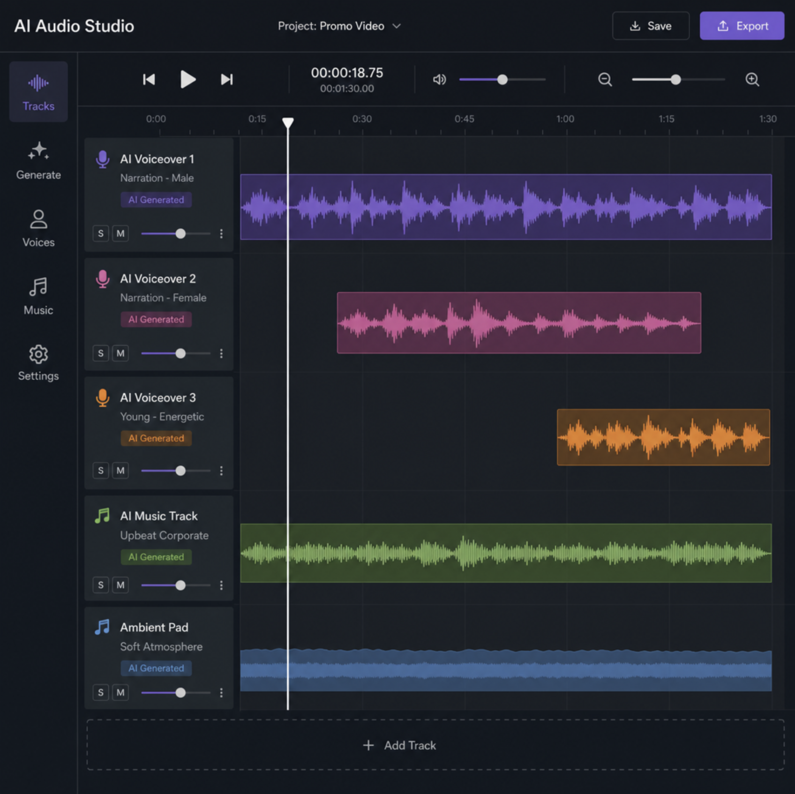795x794 pixels.
Task: Click the green music note icon
Action: coord(102,516)
